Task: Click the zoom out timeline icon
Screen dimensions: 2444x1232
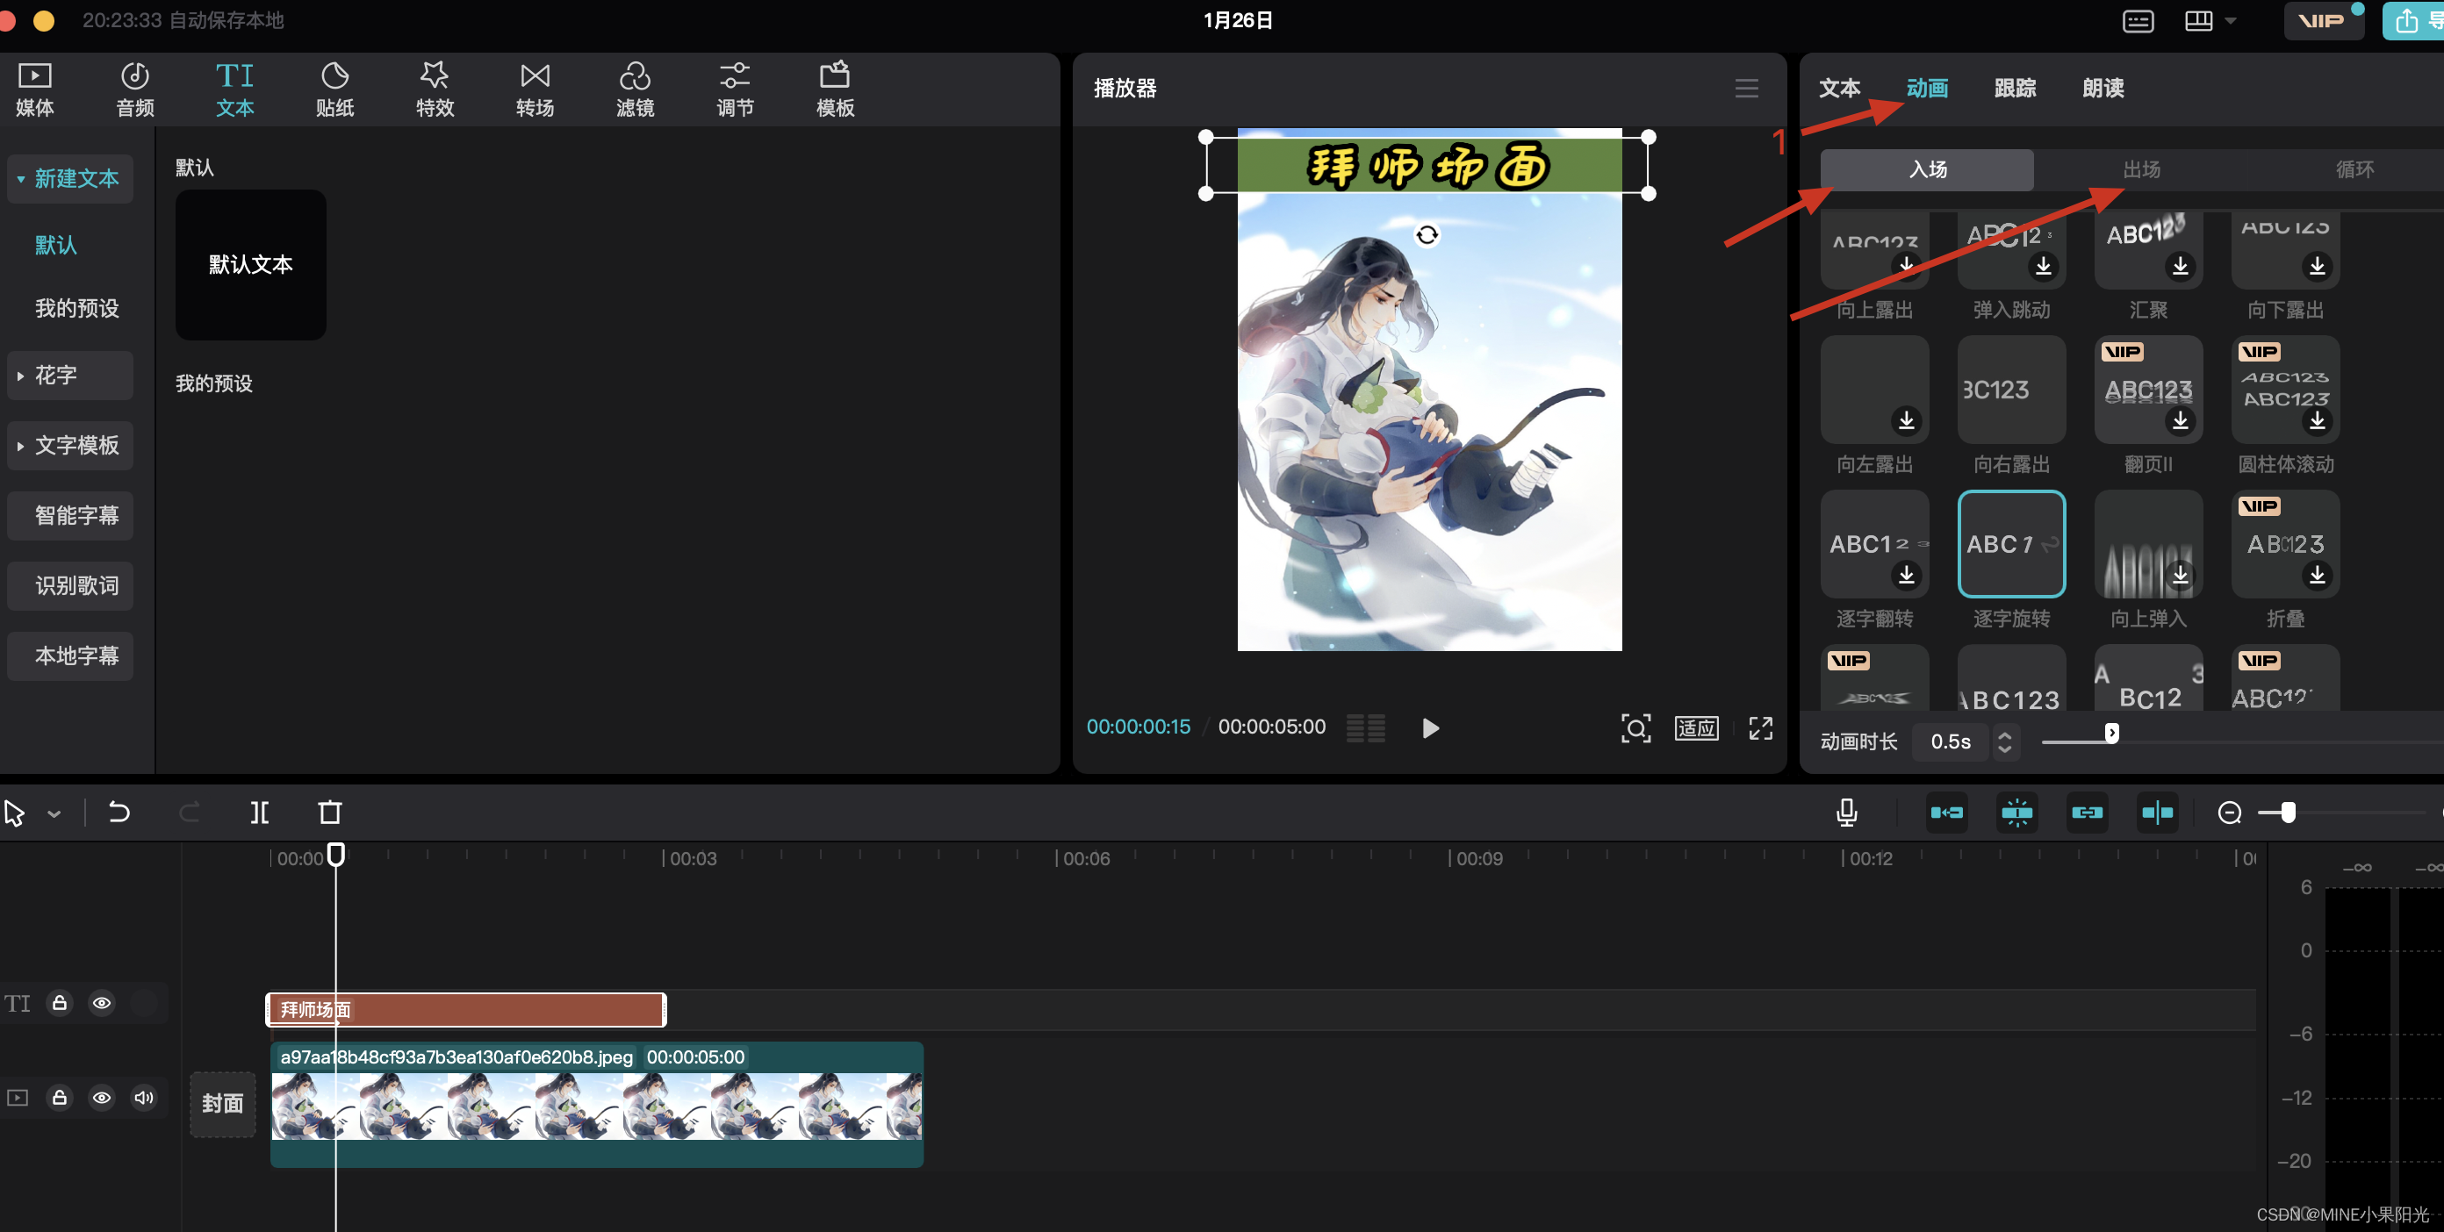Action: (2230, 813)
